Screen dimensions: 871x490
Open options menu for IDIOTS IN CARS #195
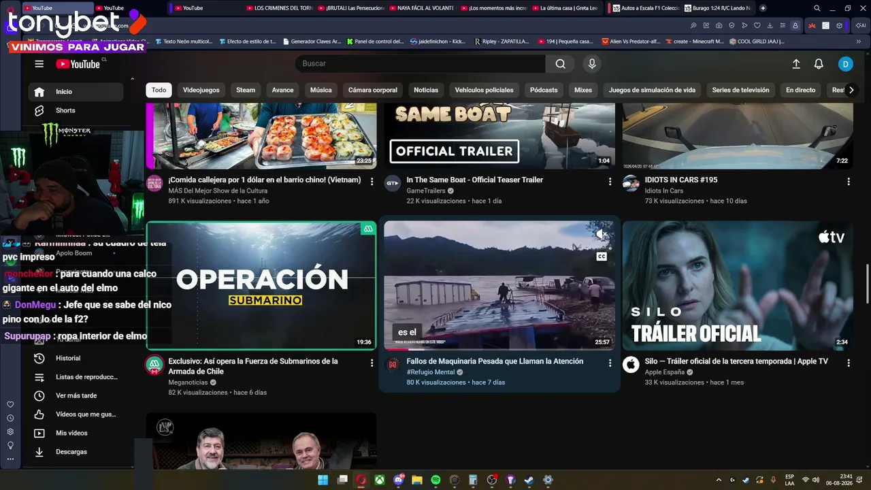(849, 182)
